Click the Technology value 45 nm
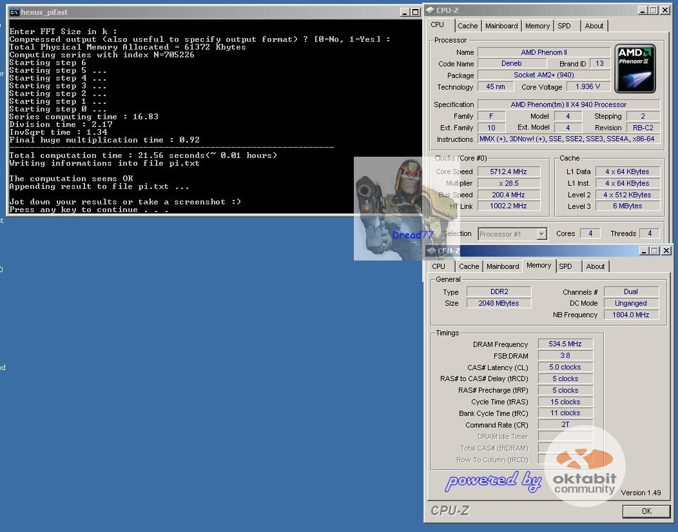 (496, 86)
